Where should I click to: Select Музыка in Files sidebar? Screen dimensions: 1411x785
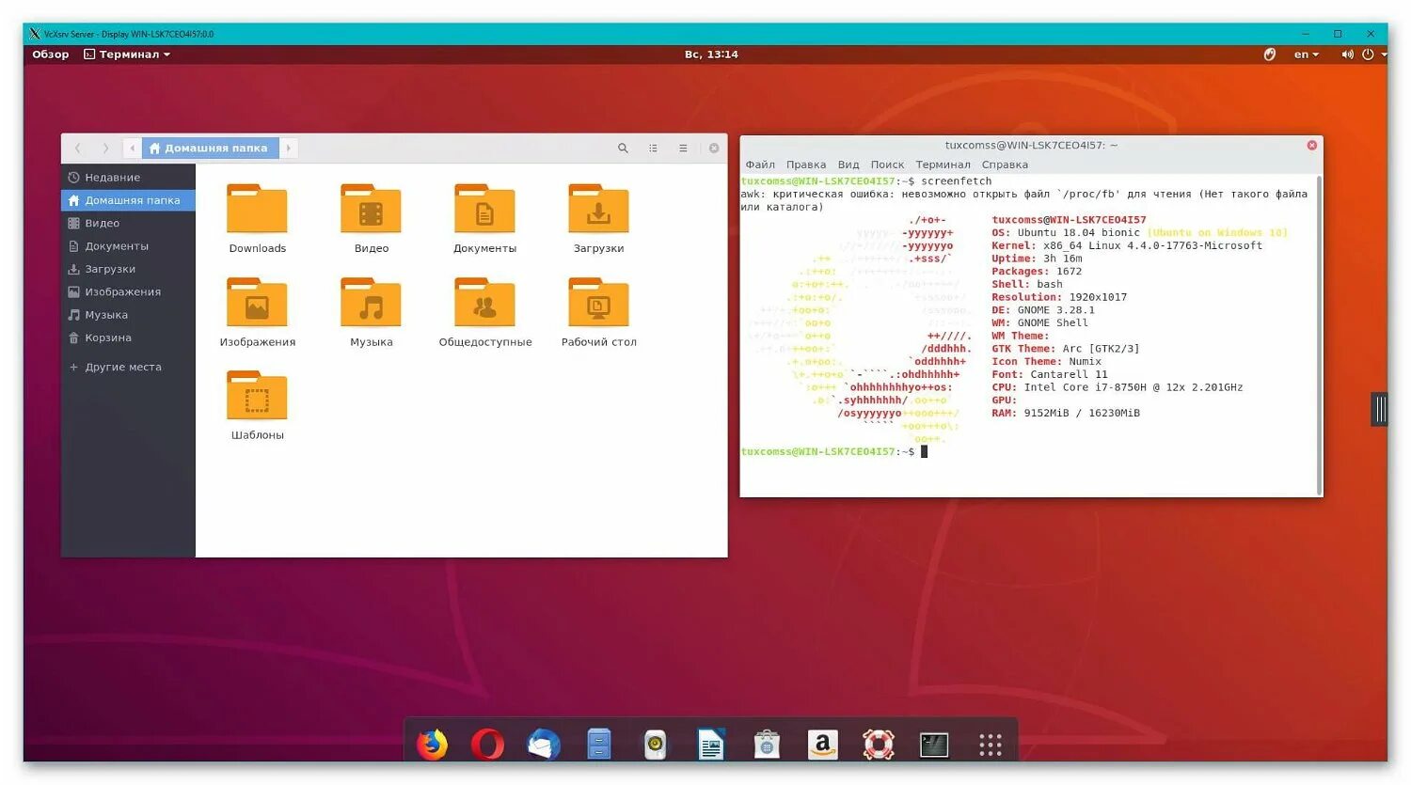(x=128, y=315)
